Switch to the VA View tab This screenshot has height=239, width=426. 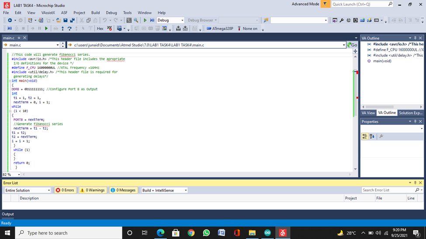coord(368,113)
